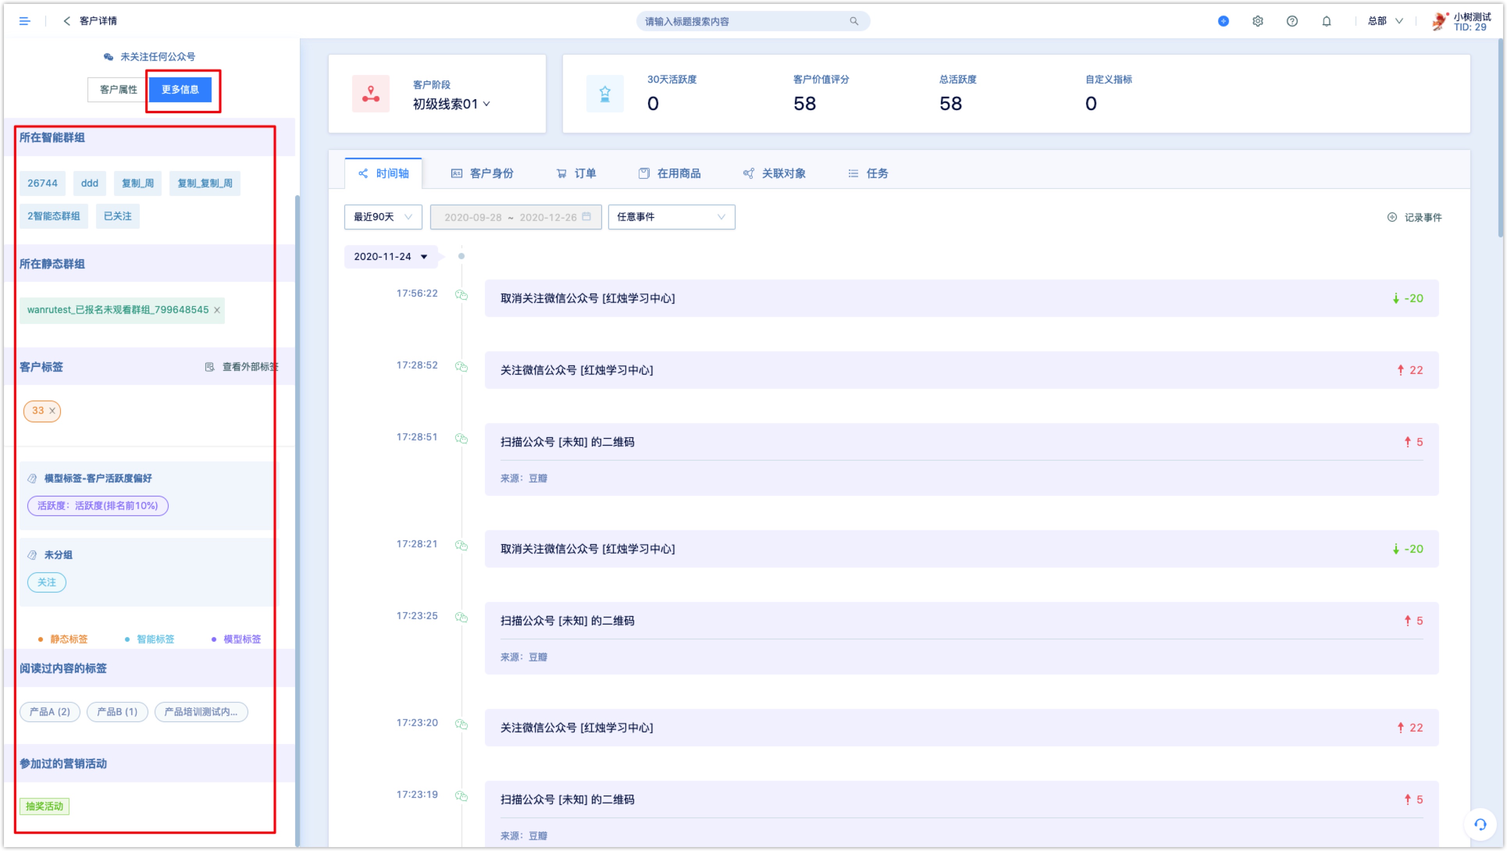1507x851 pixels.
Task: Click the 查看外部标签 icon
Action: click(209, 367)
